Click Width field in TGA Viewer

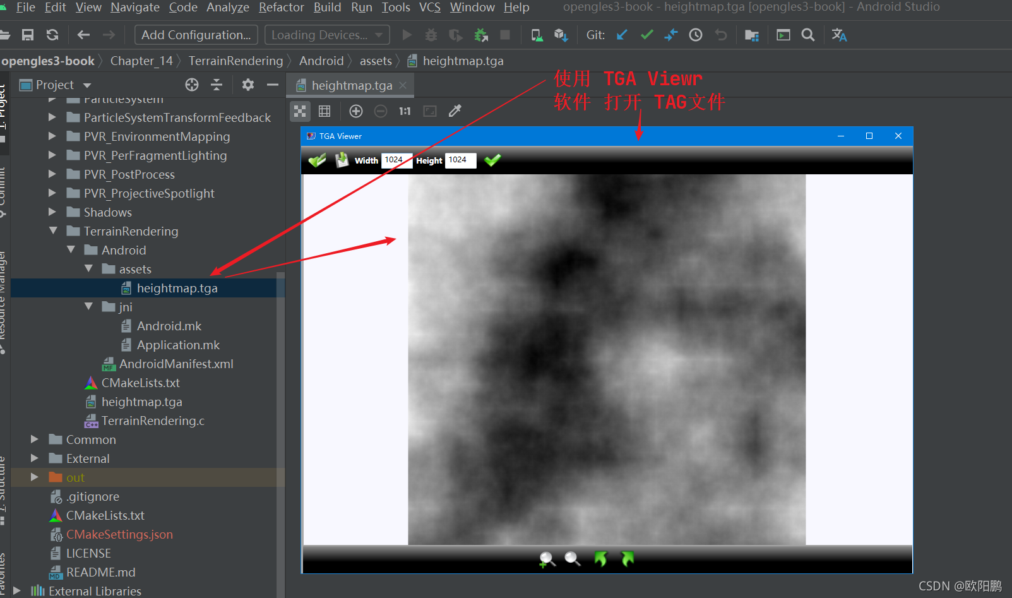click(x=396, y=160)
